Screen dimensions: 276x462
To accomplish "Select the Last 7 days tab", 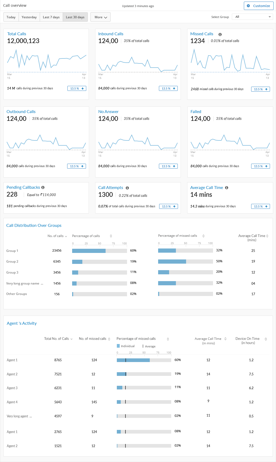I will [51, 17].
